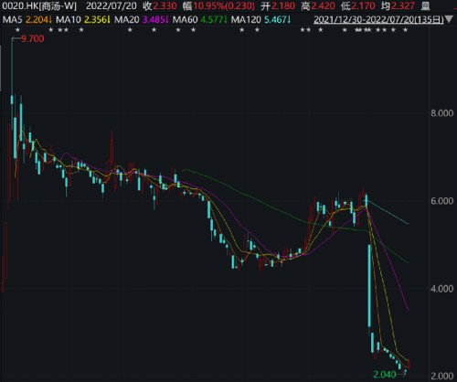Toggle the MA10 moving average indicator
457x382 pixels.
point(83,20)
